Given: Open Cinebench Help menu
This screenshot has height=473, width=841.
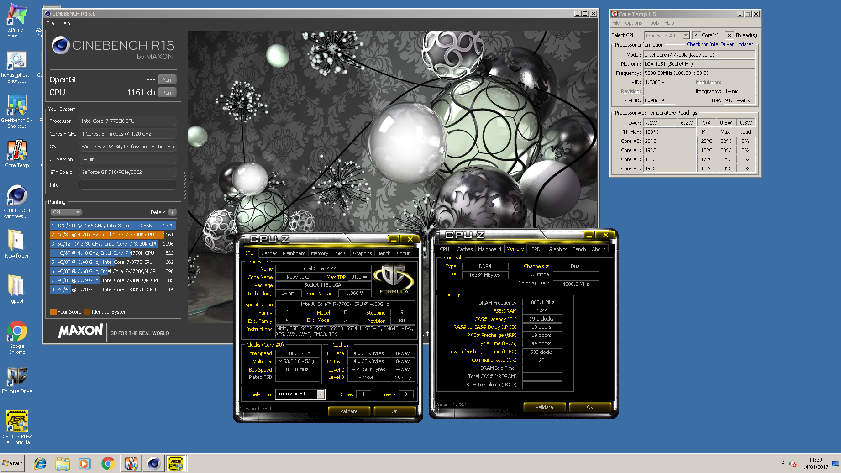Looking at the screenshot, I should pyautogui.click(x=65, y=23).
